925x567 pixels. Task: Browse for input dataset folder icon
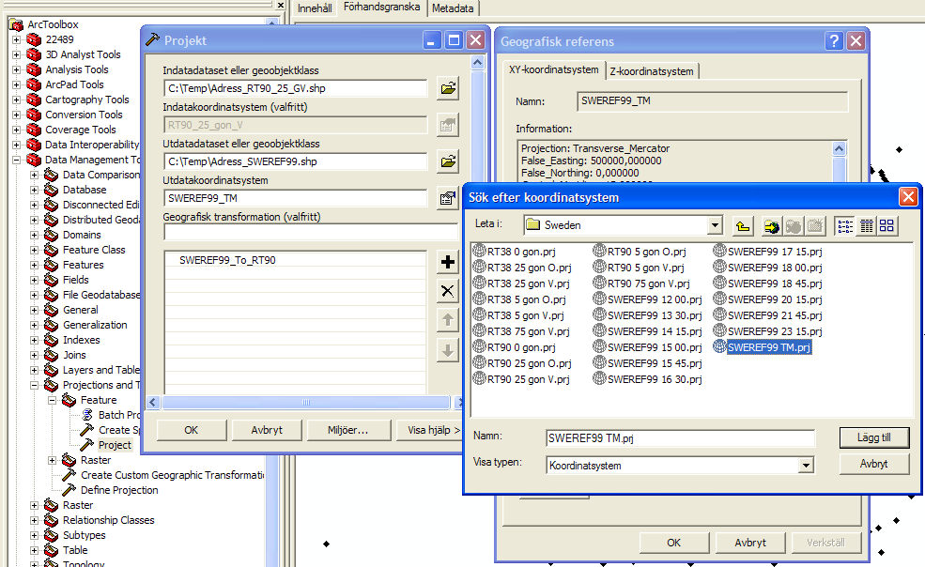[448, 88]
